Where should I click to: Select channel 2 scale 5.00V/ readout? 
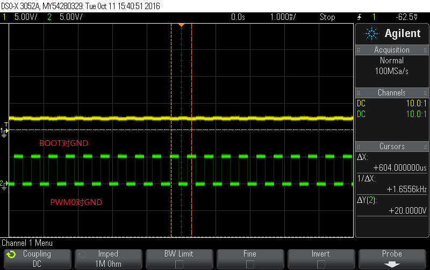71,17
